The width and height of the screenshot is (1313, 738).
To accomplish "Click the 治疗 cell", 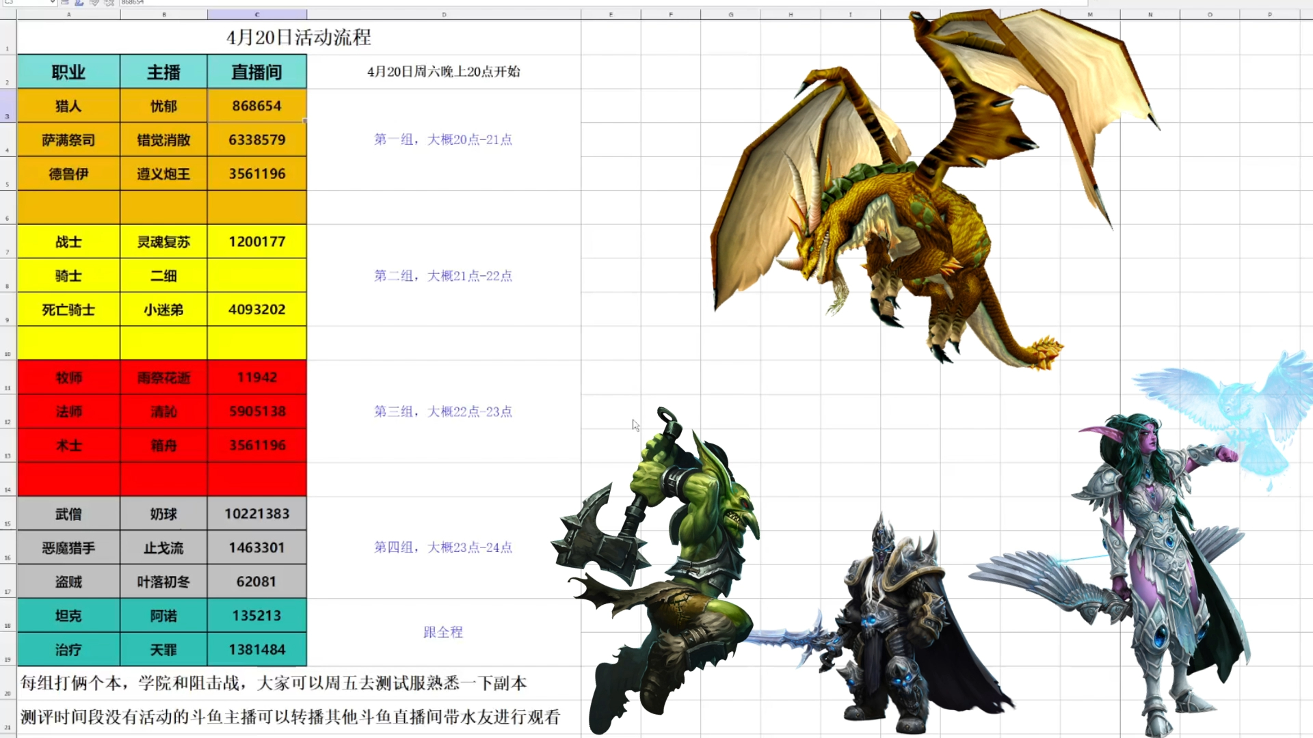I will [68, 649].
